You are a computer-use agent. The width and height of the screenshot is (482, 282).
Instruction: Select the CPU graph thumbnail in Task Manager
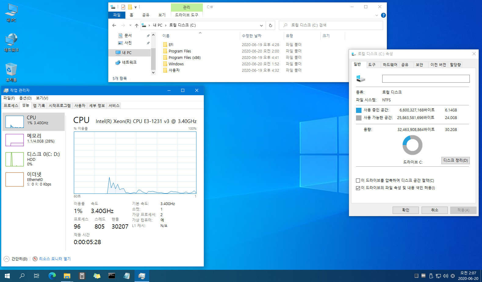(x=15, y=122)
